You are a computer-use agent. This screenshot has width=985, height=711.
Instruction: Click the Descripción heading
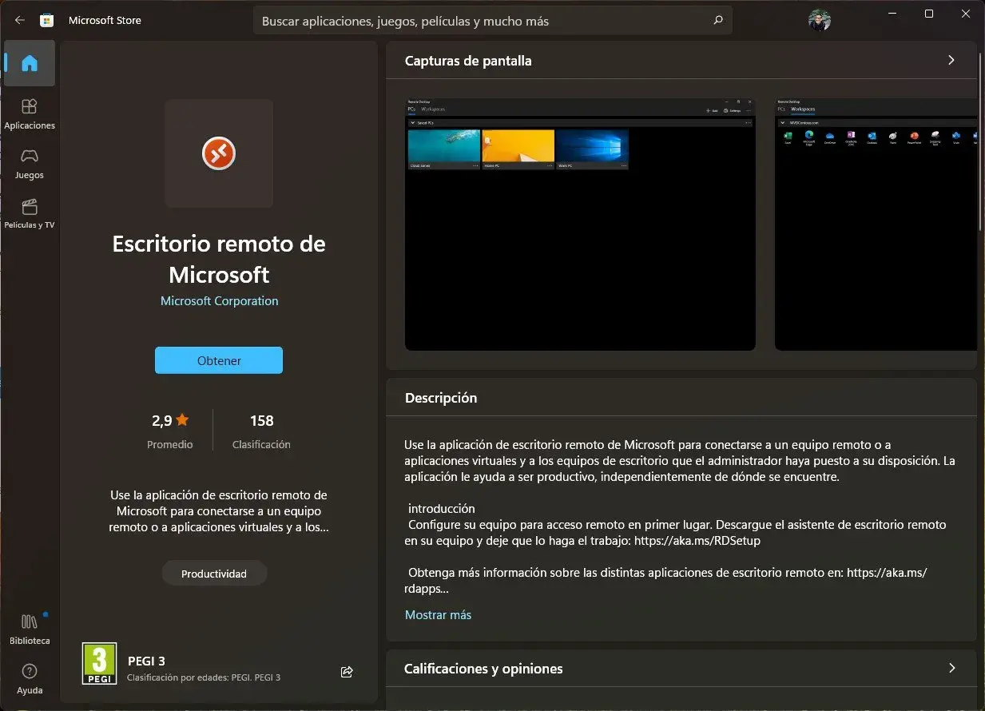coord(441,398)
